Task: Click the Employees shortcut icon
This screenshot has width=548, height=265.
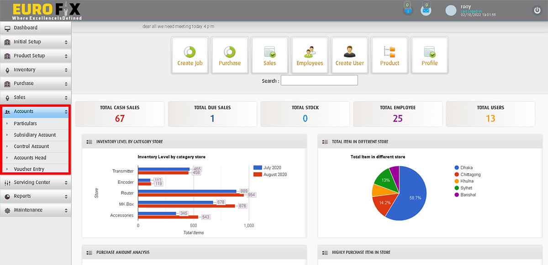Action: 310,55
